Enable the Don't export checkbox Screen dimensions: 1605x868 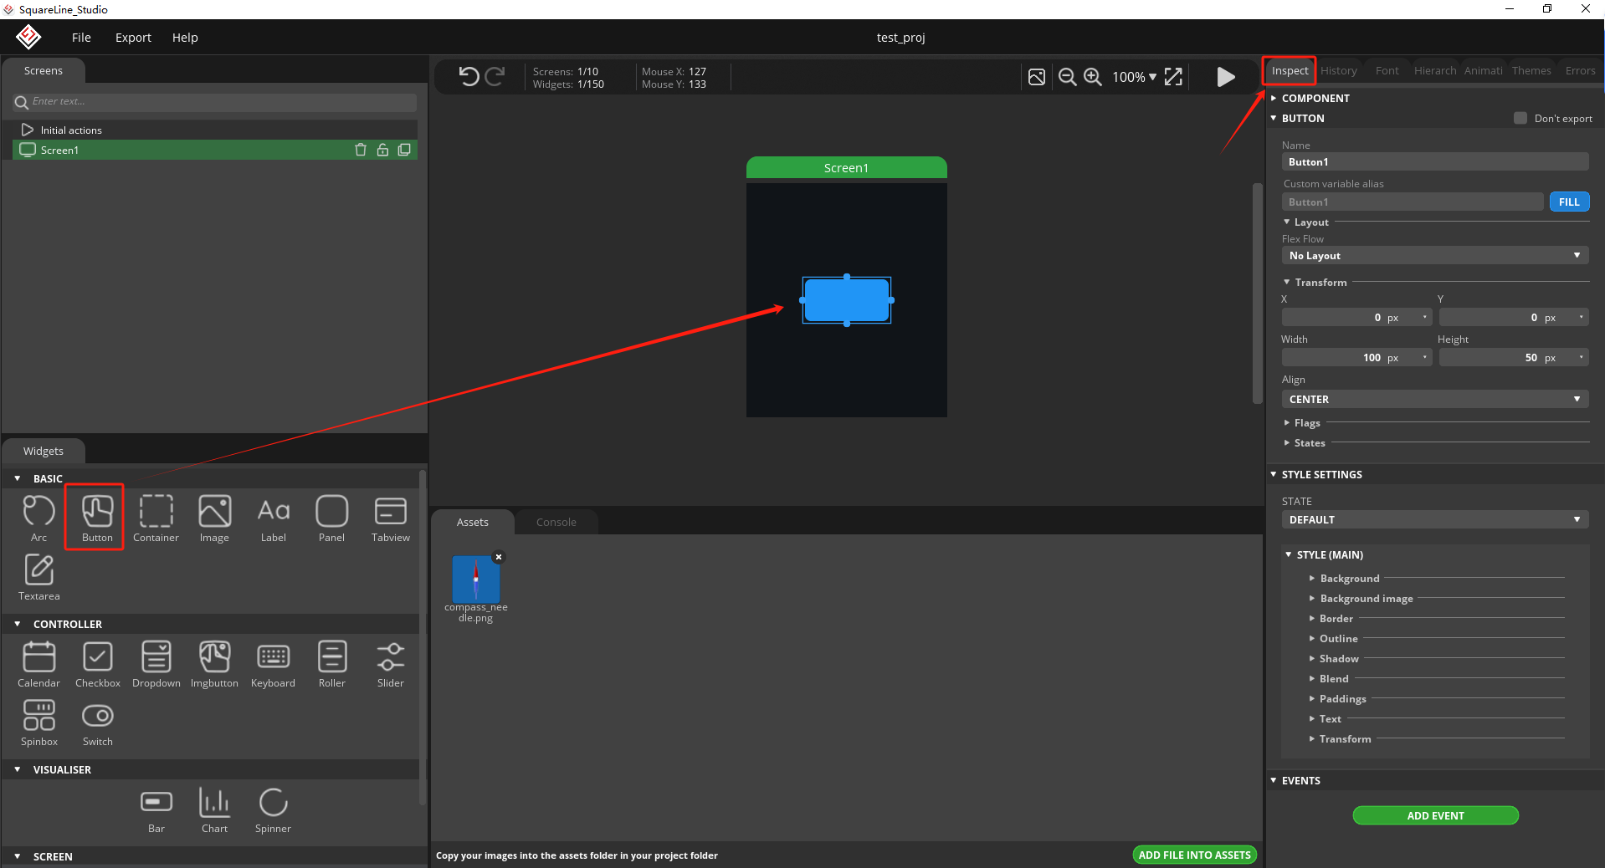(1520, 118)
